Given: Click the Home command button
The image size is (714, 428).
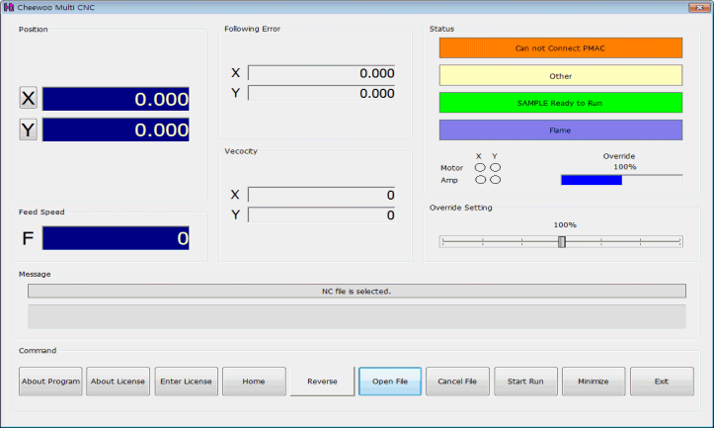Looking at the screenshot, I should point(254,382).
